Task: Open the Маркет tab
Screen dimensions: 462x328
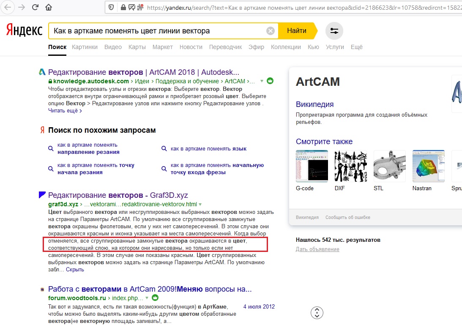Action: 163,47
